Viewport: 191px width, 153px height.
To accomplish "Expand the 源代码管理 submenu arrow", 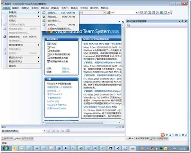I will [38, 45].
